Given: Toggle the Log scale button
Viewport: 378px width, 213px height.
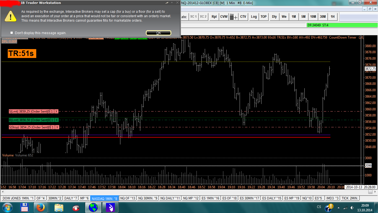Looking at the screenshot, I should (x=254, y=17).
